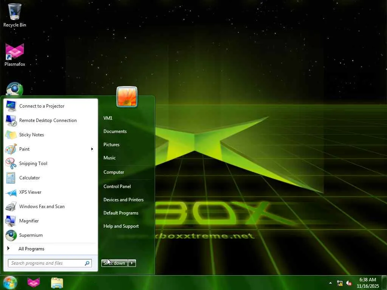
Task: Open Pictures from Start menu
Action: 111,145
